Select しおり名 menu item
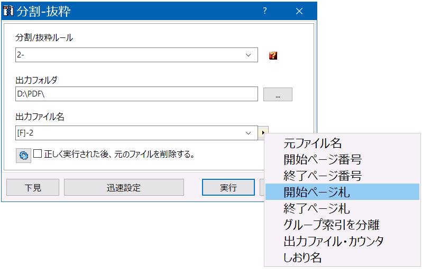 coord(342,257)
